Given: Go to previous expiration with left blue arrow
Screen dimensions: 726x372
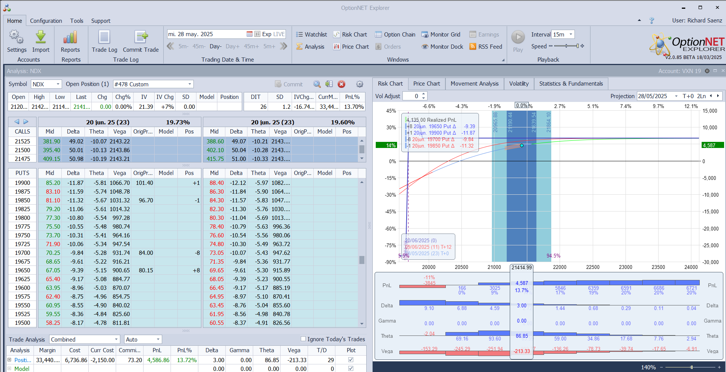Looking at the screenshot, I should pyautogui.click(x=17, y=122).
